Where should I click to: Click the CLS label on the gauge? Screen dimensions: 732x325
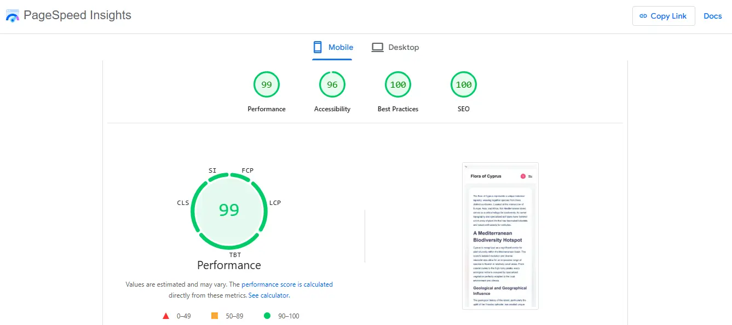[183, 203]
